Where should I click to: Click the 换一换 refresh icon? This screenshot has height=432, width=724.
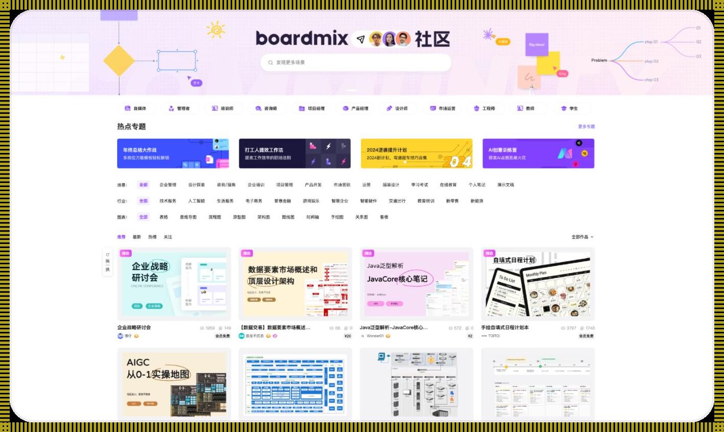[x=107, y=255]
